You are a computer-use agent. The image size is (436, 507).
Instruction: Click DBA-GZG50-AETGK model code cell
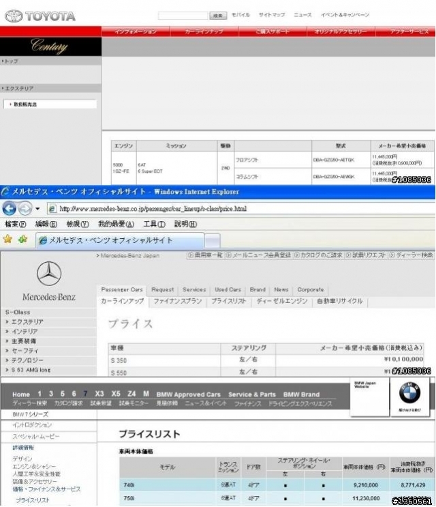(341, 160)
